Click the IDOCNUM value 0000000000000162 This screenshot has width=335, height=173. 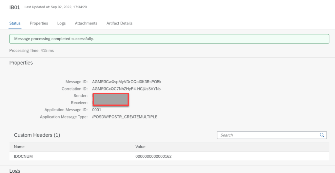point(153,156)
